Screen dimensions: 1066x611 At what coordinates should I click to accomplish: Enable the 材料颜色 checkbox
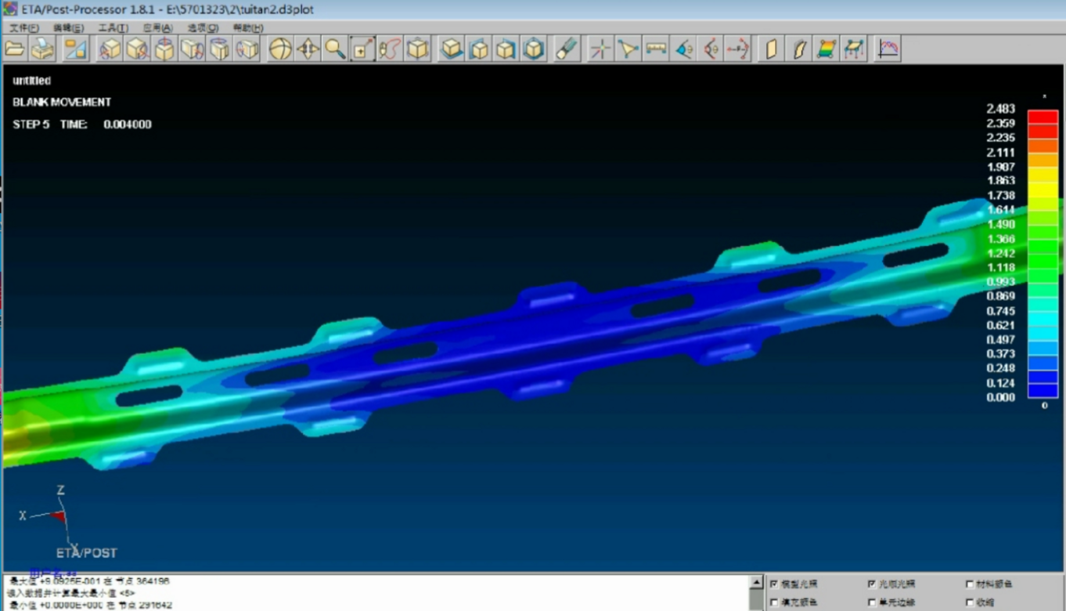971,584
